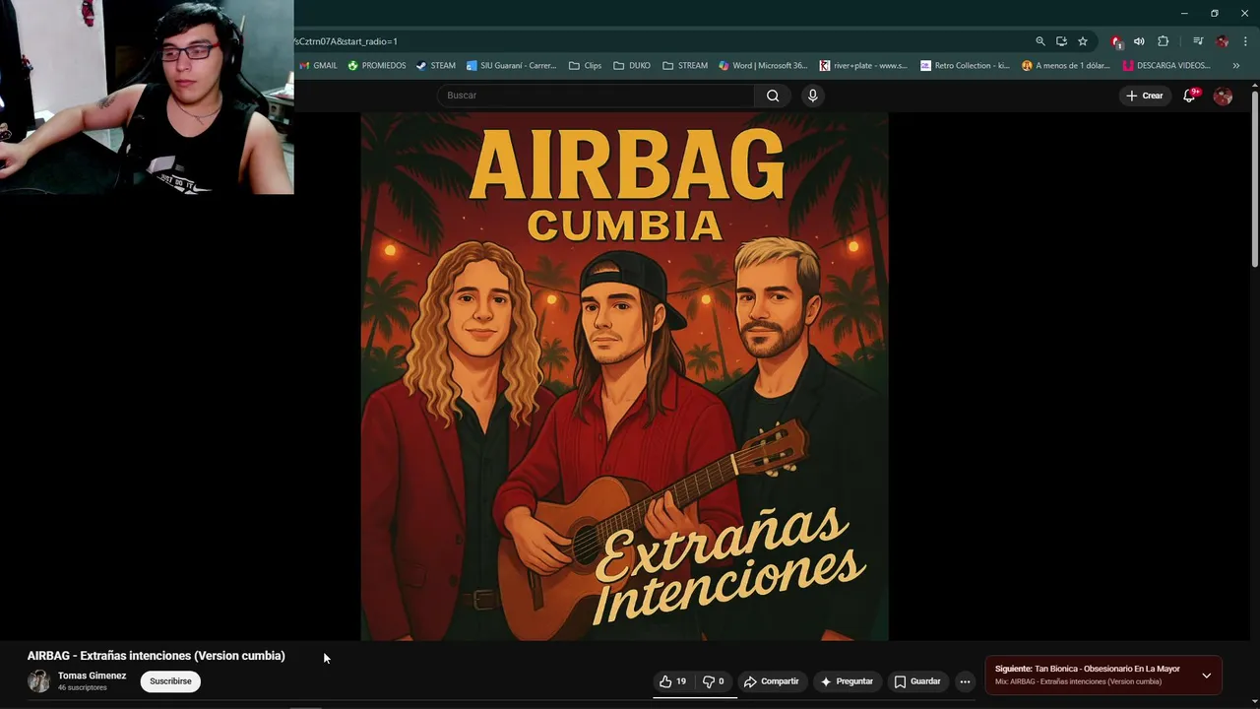This screenshot has height=709, width=1260.
Task: Expand the Siguiente up-next chevron
Action: pos(1206,676)
